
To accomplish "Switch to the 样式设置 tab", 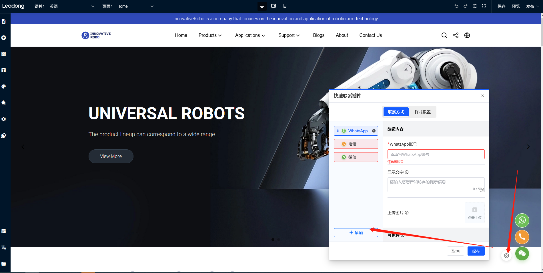I will pos(422,112).
